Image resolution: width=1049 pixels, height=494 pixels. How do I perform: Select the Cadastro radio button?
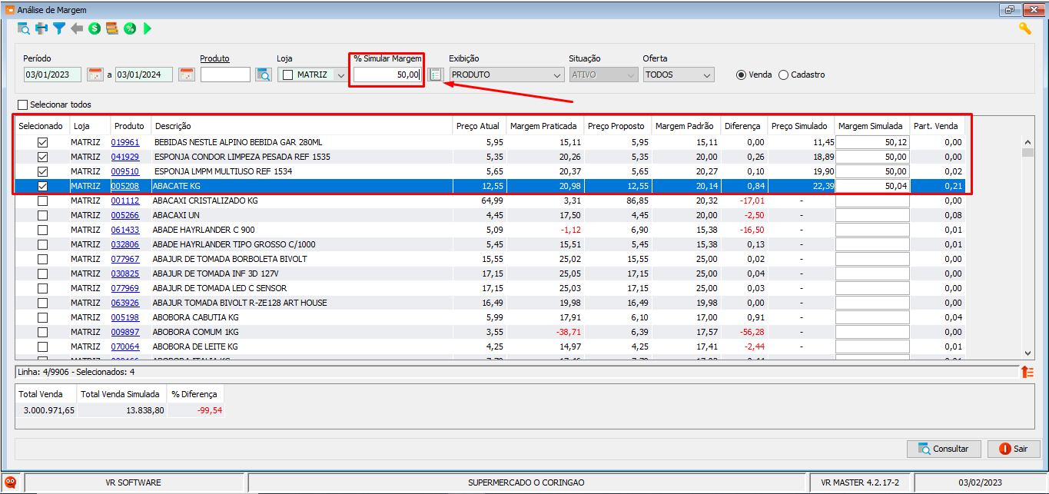(783, 75)
